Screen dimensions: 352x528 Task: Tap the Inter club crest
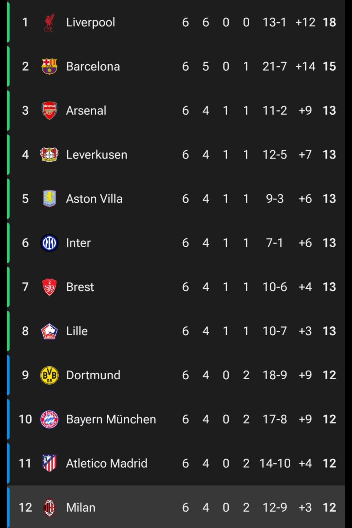pyautogui.click(x=49, y=243)
